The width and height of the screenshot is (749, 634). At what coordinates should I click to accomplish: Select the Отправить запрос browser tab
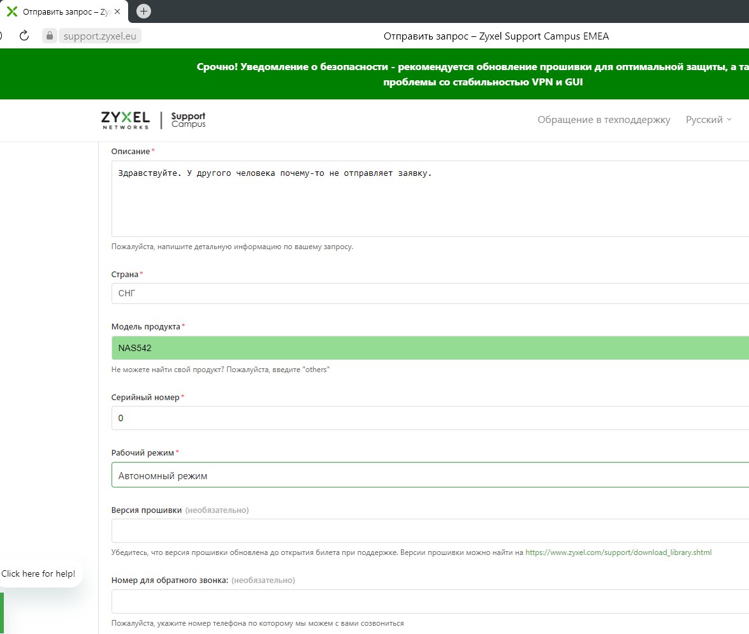pos(64,11)
